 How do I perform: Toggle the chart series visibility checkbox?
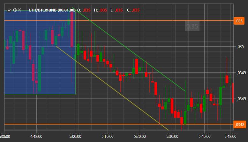[9, 10]
